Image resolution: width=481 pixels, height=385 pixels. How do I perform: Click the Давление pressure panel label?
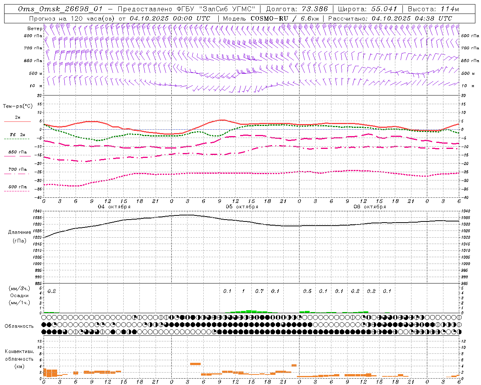[x=20, y=232]
